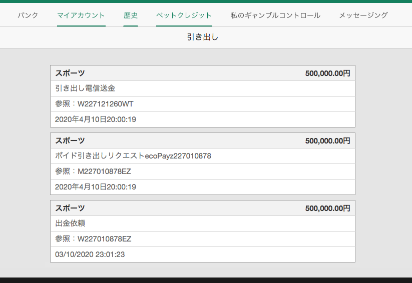This screenshot has width=412, height=283.
Task: Select the 歴史 tab
Action: tap(131, 15)
